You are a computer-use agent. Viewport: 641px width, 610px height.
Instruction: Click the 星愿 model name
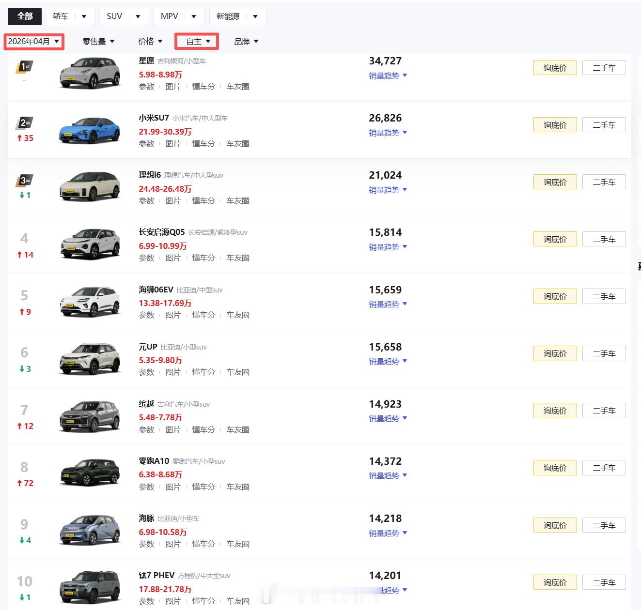[x=146, y=61]
